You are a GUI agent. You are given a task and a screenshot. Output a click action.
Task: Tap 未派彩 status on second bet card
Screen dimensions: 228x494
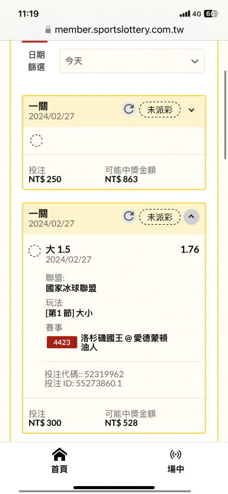(160, 217)
